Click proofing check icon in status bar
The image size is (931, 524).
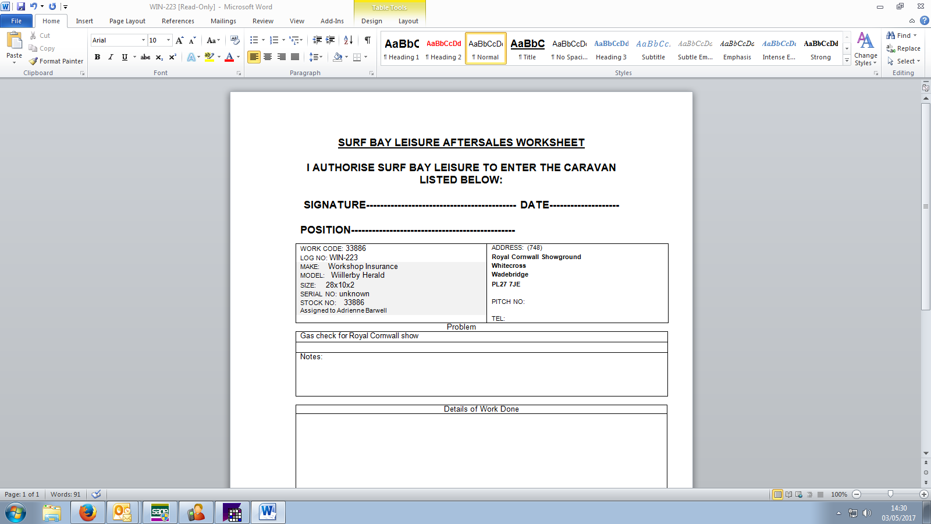pos(97,494)
